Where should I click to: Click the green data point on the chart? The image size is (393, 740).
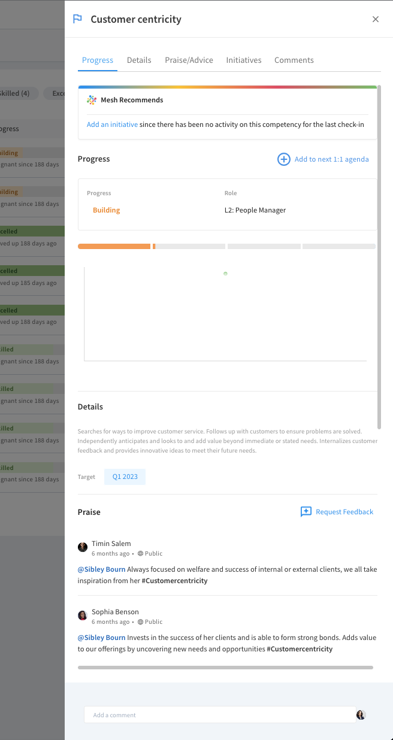(x=225, y=273)
